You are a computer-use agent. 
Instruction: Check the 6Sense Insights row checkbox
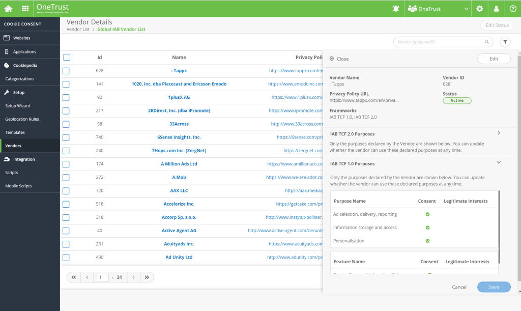coord(66,137)
